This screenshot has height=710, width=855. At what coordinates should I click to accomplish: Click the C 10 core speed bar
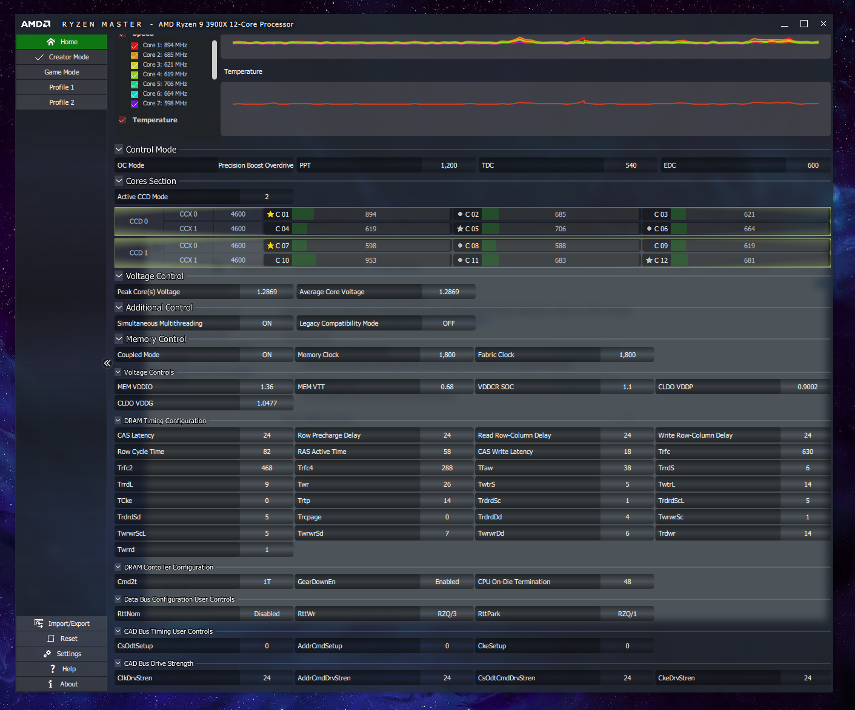pyautogui.click(x=371, y=260)
